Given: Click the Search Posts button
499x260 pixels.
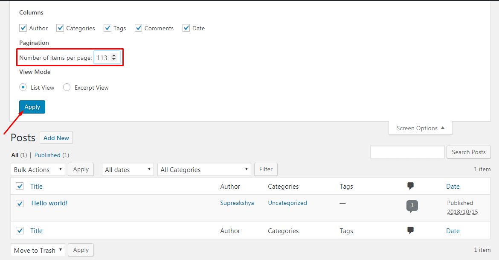Looking at the screenshot, I should (468, 152).
